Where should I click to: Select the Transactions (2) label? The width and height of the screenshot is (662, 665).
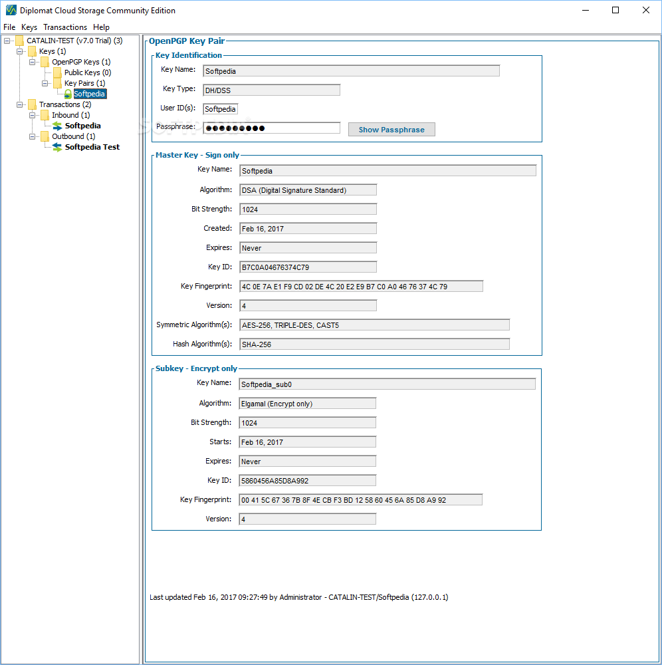(x=65, y=104)
